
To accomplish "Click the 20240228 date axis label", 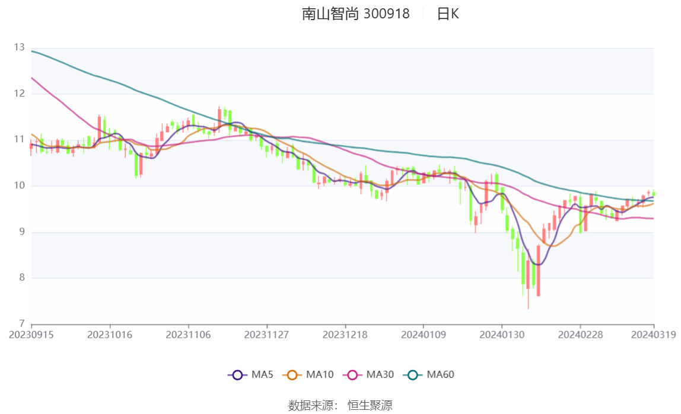I will pos(580,335).
